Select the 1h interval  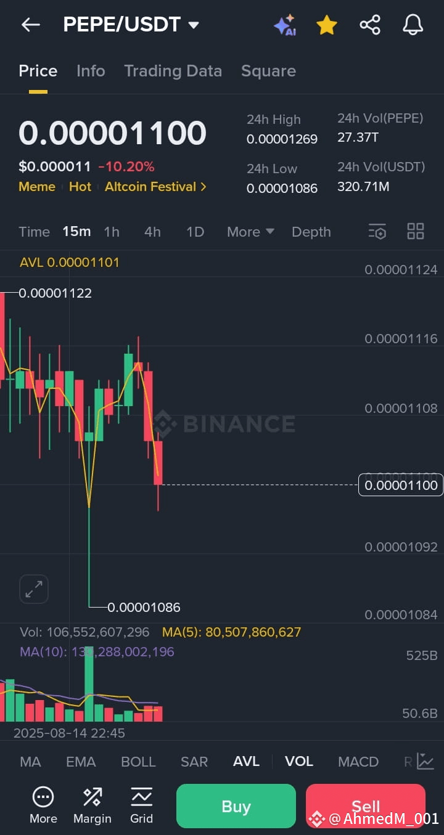click(112, 232)
